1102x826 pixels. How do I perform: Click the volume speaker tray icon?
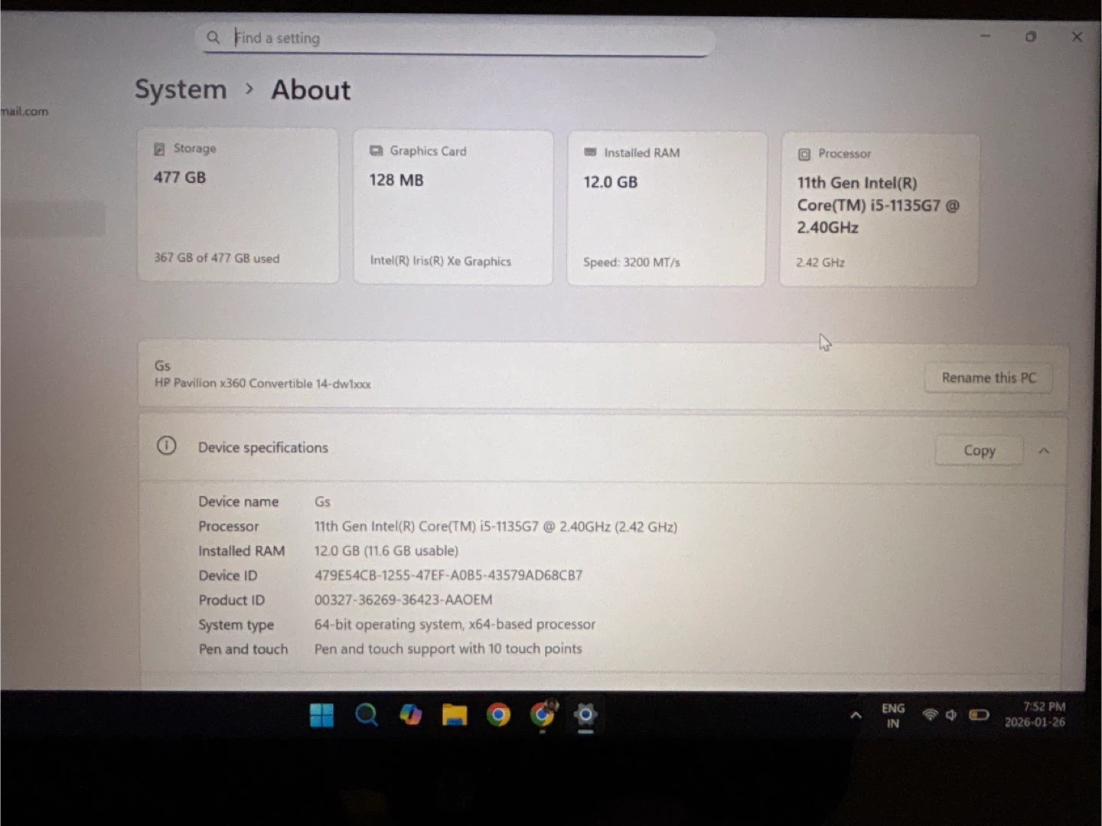pos(951,715)
